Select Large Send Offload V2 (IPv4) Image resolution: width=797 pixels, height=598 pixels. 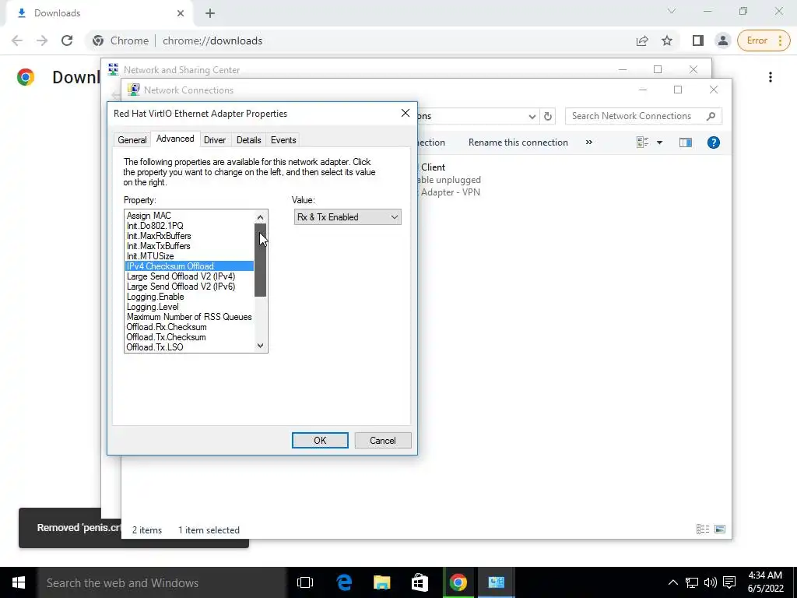(x=189, y=276)
